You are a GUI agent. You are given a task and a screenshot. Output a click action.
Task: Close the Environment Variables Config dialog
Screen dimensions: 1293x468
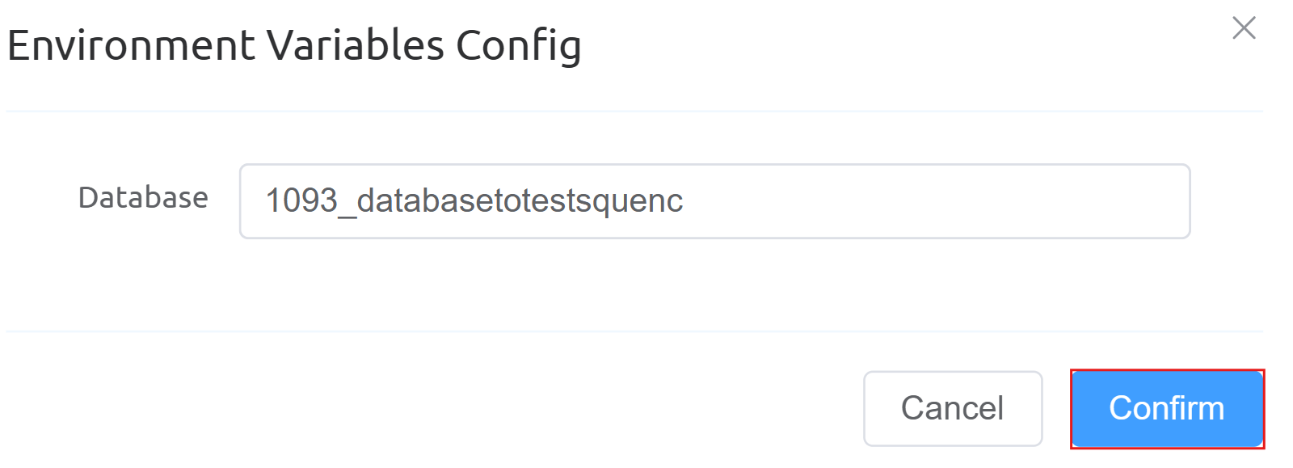click(x=1244, y=28)
